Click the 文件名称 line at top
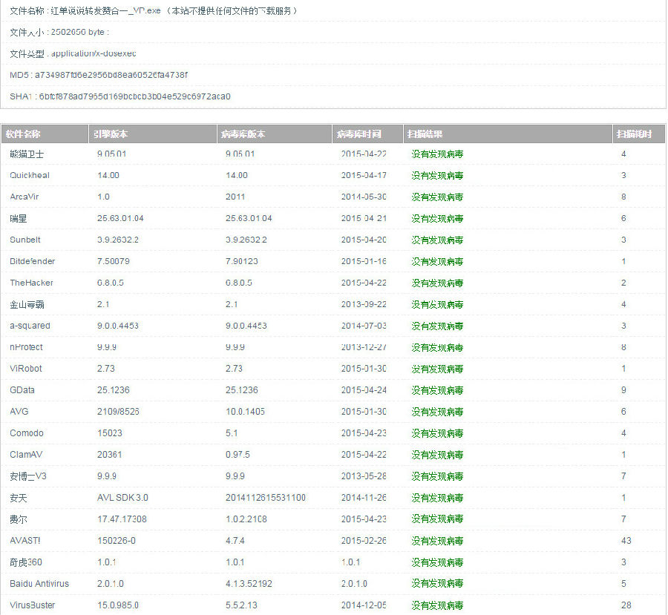The width and height of the screenshot is (668, 615). pos(154,11)
